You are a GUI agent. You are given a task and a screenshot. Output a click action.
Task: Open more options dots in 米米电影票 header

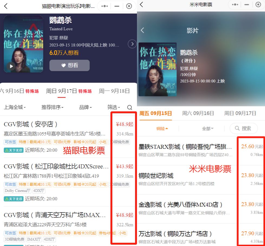coord(235,4)
